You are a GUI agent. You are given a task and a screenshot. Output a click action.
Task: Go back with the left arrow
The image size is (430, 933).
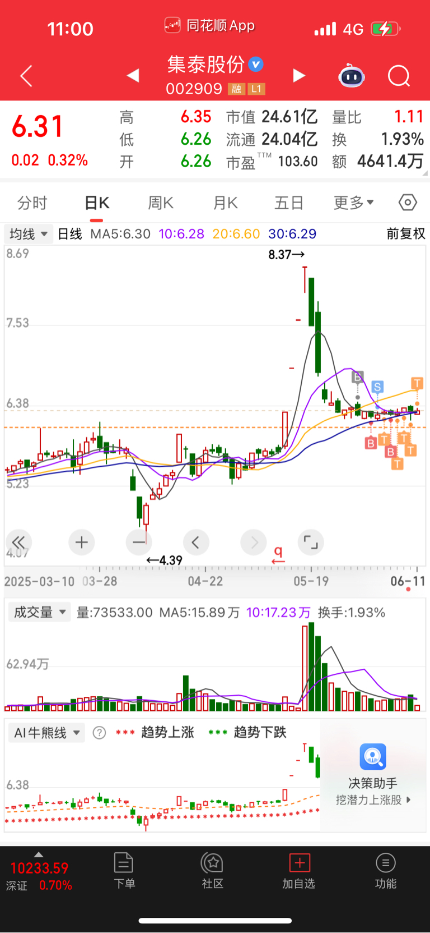click(26, 76)
